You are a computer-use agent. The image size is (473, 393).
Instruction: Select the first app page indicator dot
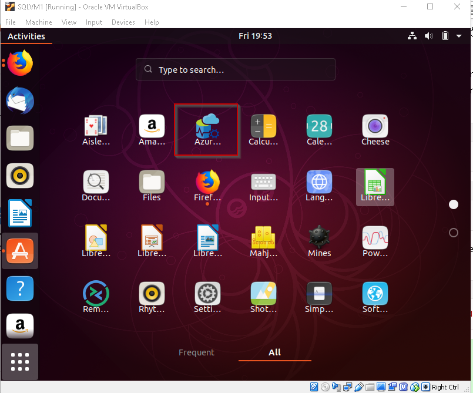[x=454, y=204]
